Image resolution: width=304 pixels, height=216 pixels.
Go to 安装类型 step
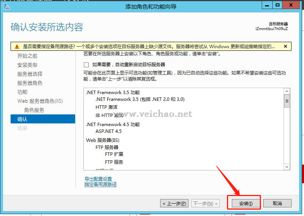coord(27,65)
